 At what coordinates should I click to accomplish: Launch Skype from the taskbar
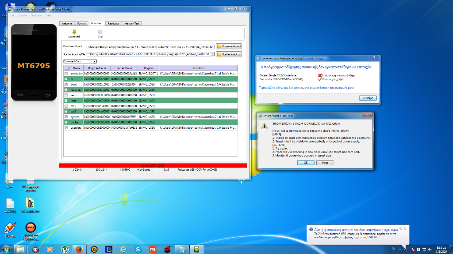[x=138, y=249]
